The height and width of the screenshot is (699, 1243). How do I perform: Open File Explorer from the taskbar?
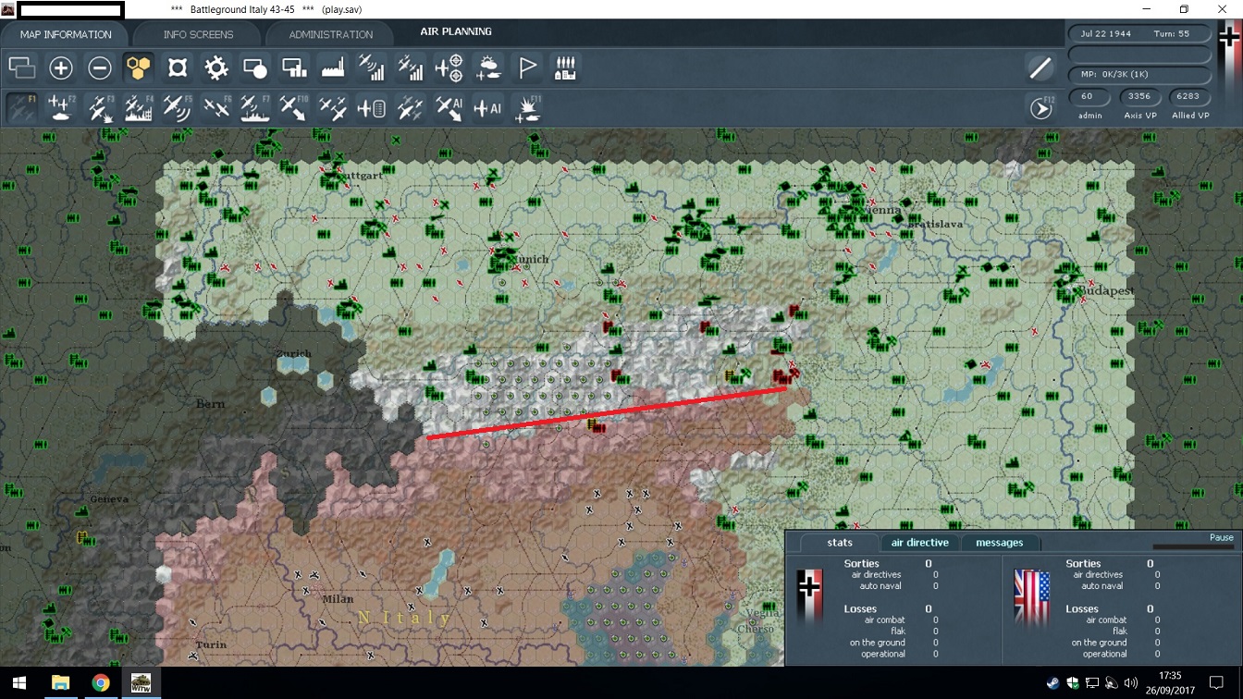click(60, 683)
